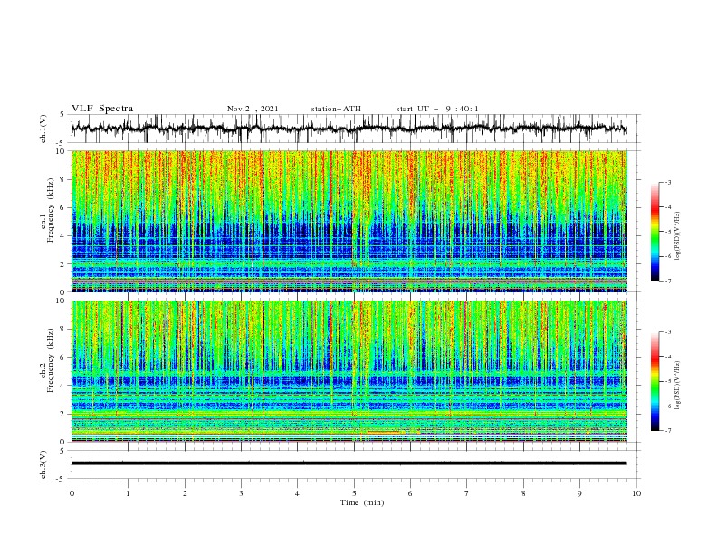Click the "start UT = 9 :40: 1" text

coord(437,109)
